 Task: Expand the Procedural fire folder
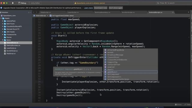click(3, 34)
